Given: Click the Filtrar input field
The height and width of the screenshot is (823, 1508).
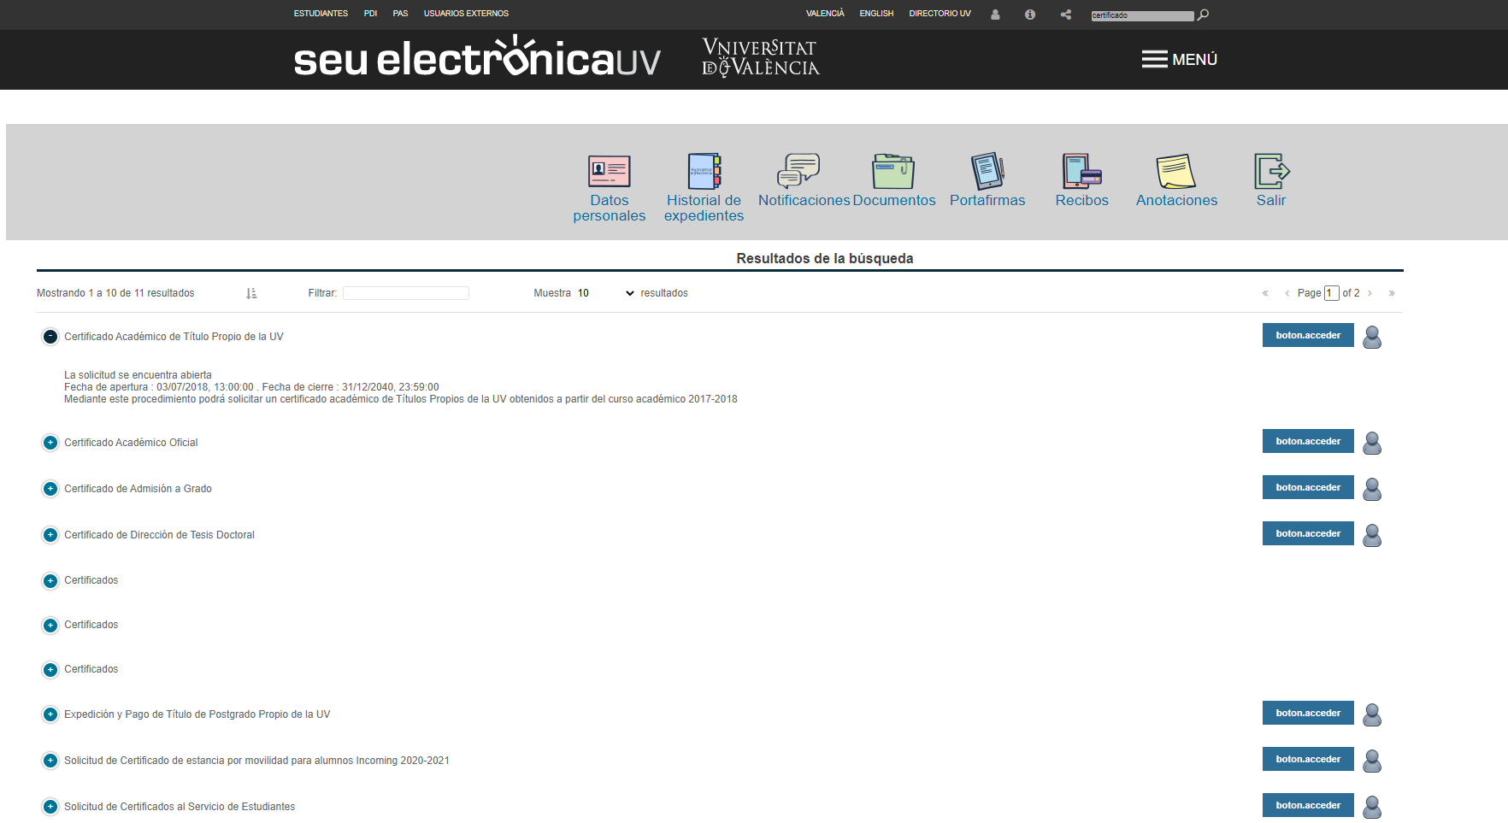Looking at the screenshot, I should tap(406, 293).
